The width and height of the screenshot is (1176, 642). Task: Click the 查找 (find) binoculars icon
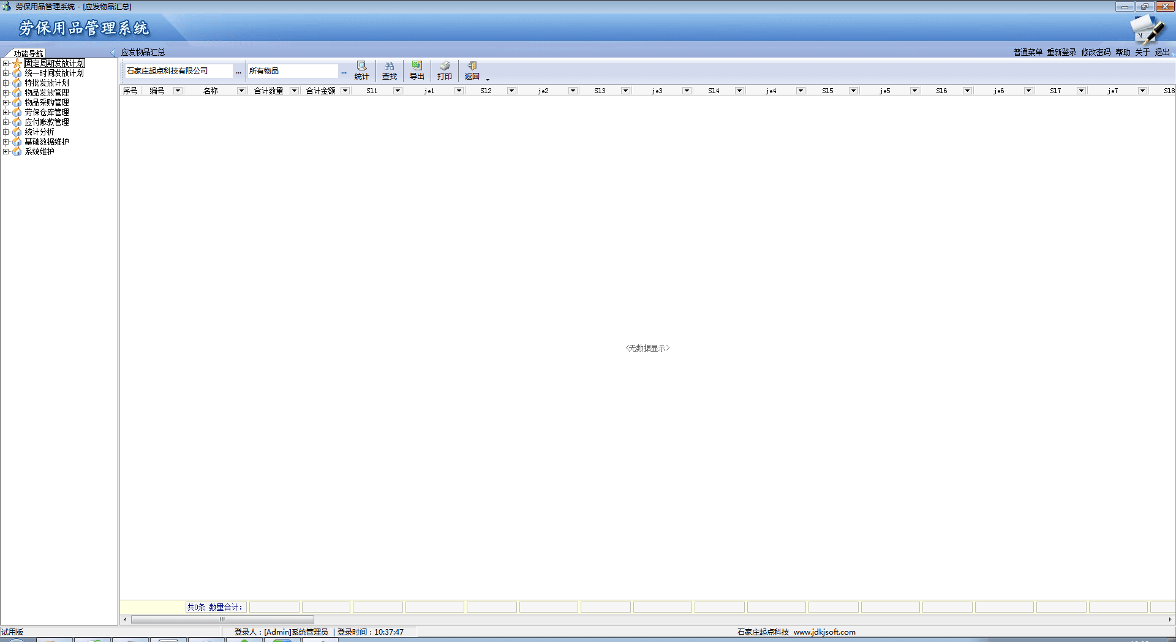click(x=390, y=70)
